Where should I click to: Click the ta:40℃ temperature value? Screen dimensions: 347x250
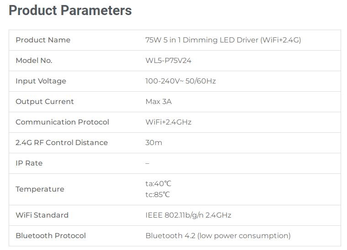coord(158,184)
